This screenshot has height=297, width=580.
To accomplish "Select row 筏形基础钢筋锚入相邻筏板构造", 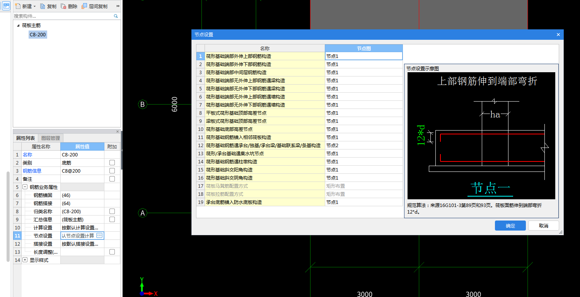I will coord(265,137).
